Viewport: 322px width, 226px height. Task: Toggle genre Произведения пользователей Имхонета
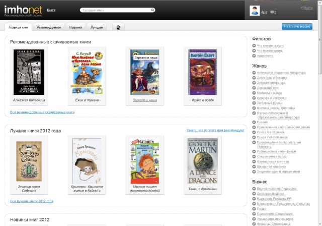tap(277, 144)
